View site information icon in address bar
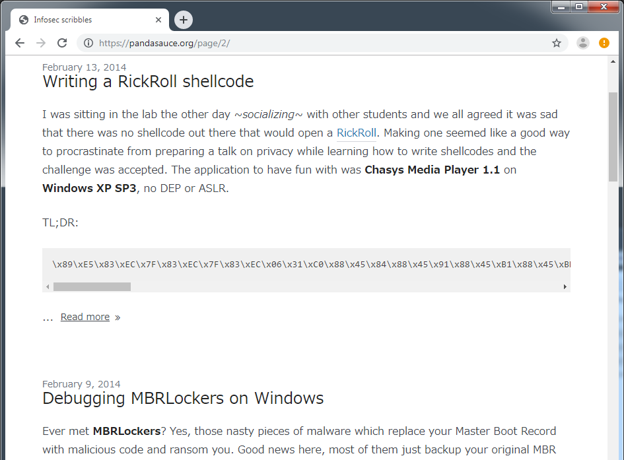Screen dimensions: 624x460 (88, 43)
